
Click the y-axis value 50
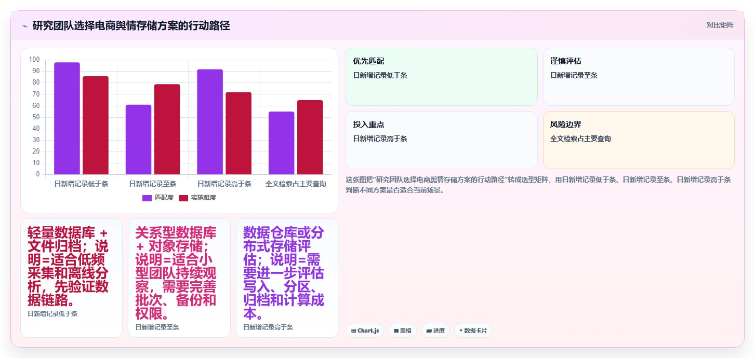[36, 117]
